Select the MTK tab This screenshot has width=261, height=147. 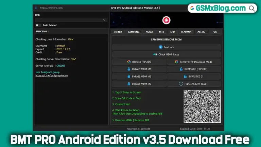(161, 32)
